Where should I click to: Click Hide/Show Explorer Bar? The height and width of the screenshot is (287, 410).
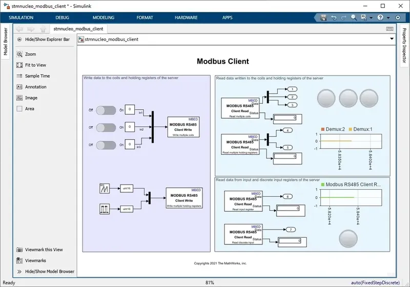point(44,39)
